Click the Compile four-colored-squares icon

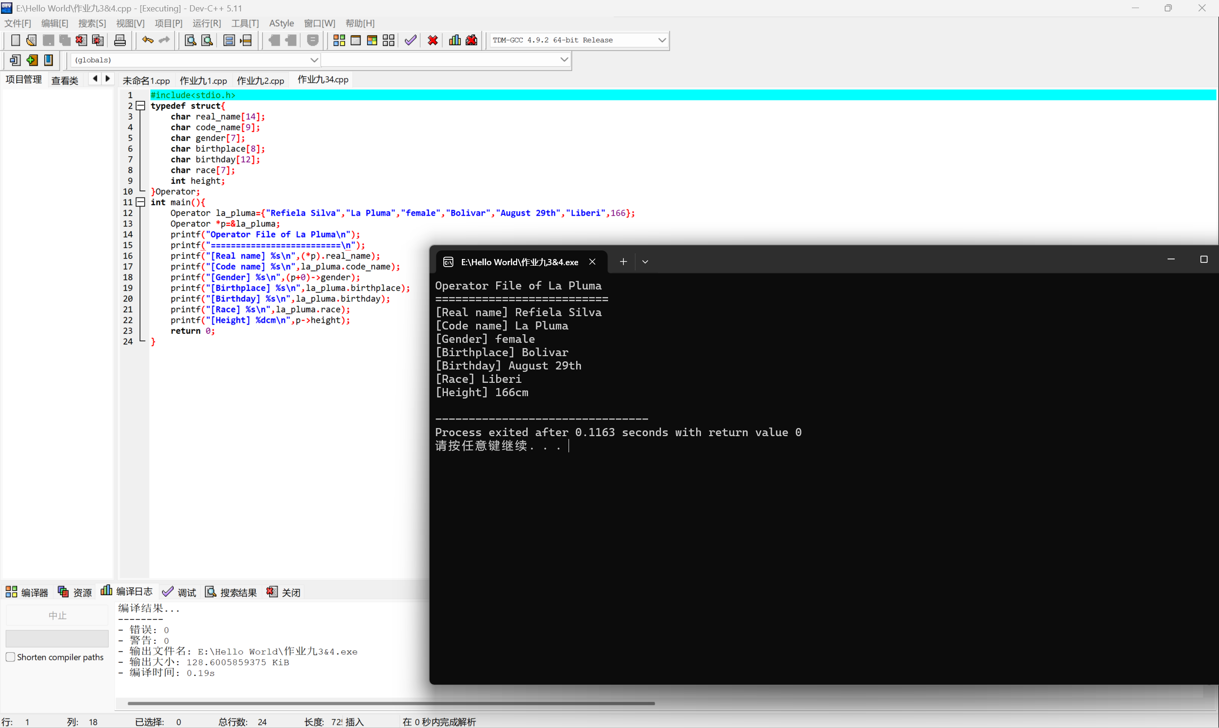click(339, 40)
